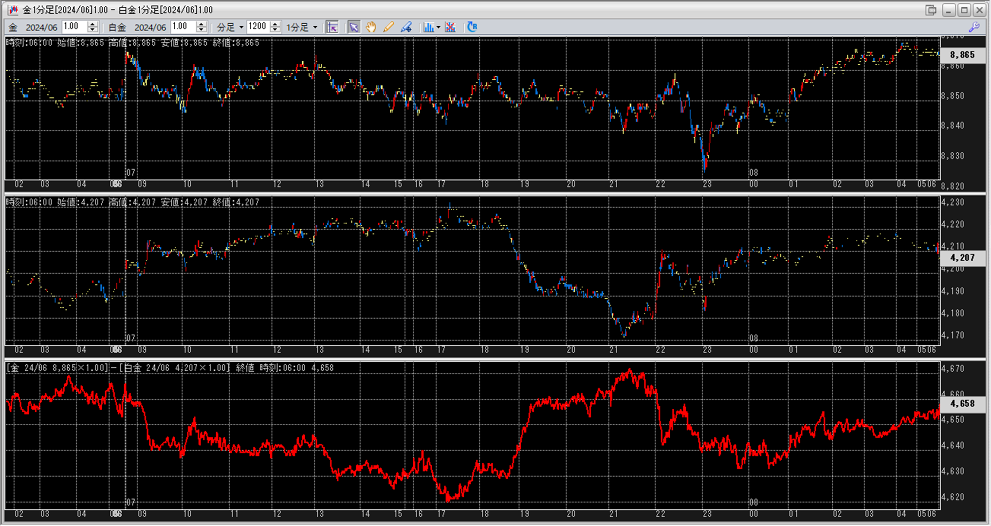Select the pencil drawing tool

pyautogui.click(x=388, y=27)
